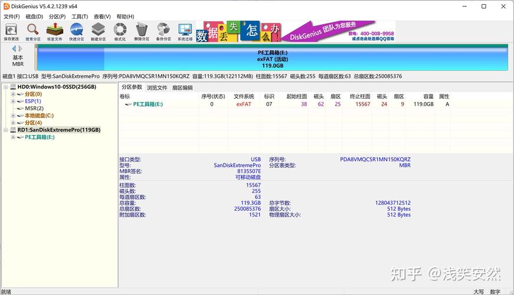This screenshot has height=295, width=514.
Task: Start 快速分区 (Quick Partition)
Action: pyautogui.click(x=76, y=32)
